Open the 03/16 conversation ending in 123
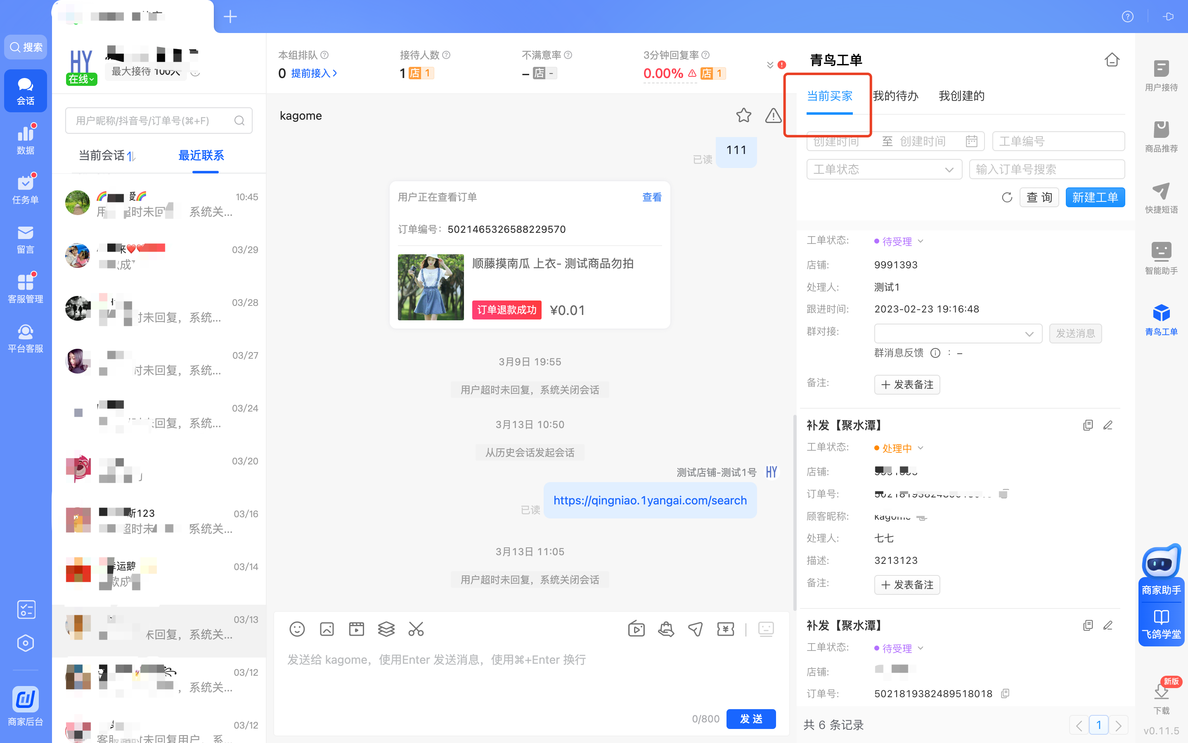Screen dimensions: 1188x743 (159, 521)
